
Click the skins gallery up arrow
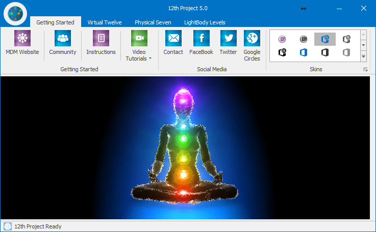[364, 35]
